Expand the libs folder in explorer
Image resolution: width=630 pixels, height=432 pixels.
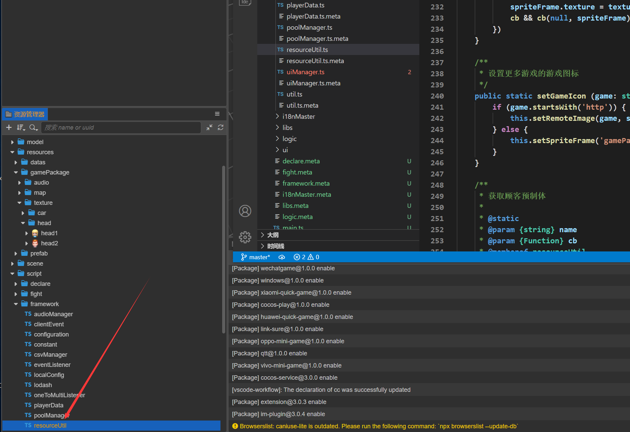(277, 128)
